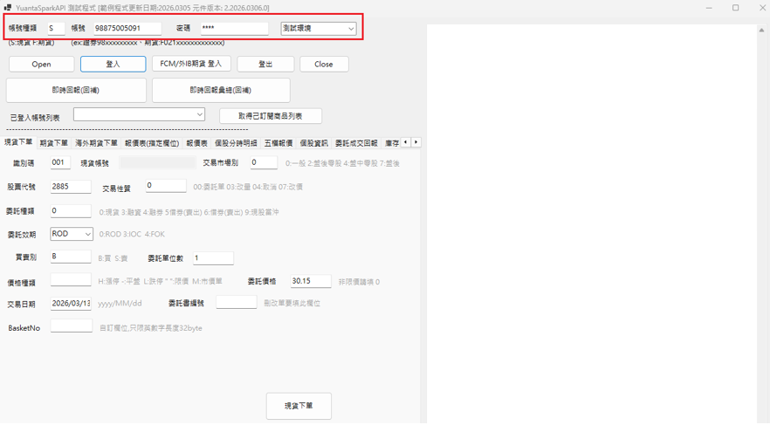The height and width of the screenshot is (425, 770).
Task: Click the tab strip left scroll arrow
Action: pos(406,142)
